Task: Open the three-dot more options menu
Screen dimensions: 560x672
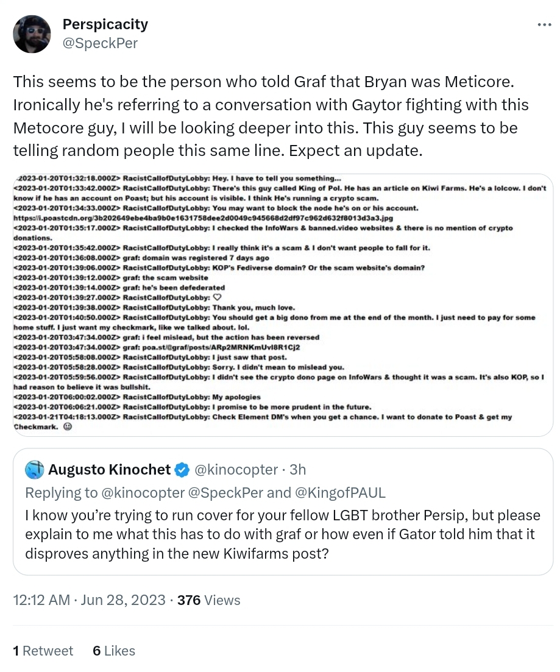Action: pos(544,25)
